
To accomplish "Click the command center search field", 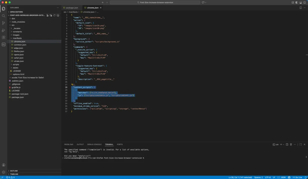I will pos(155,2).
